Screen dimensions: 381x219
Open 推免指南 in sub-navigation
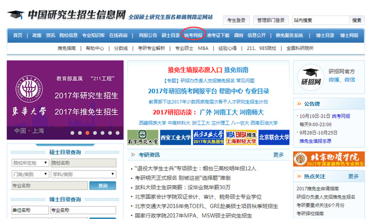(66, 48)
